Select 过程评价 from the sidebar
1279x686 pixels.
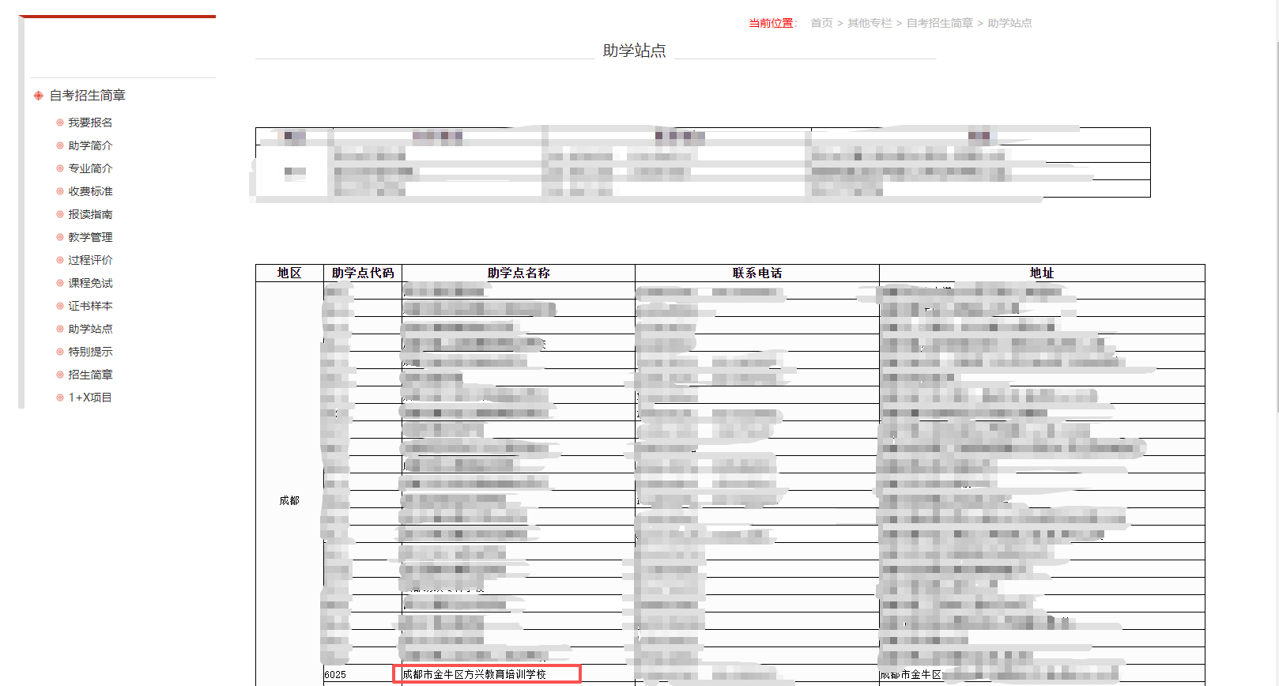tap(90, 260)
